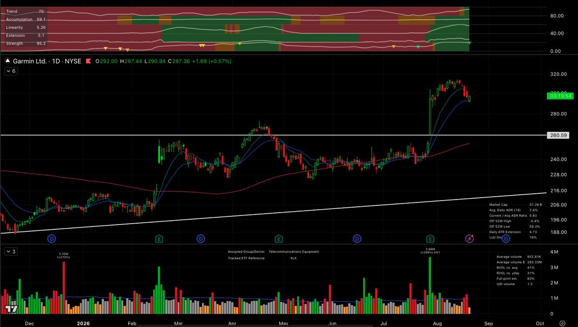The height and width of the screenshot is (327, 578).
Task: Click the Telecommunications Equipment sector text
Action: (x=294, y=252)
